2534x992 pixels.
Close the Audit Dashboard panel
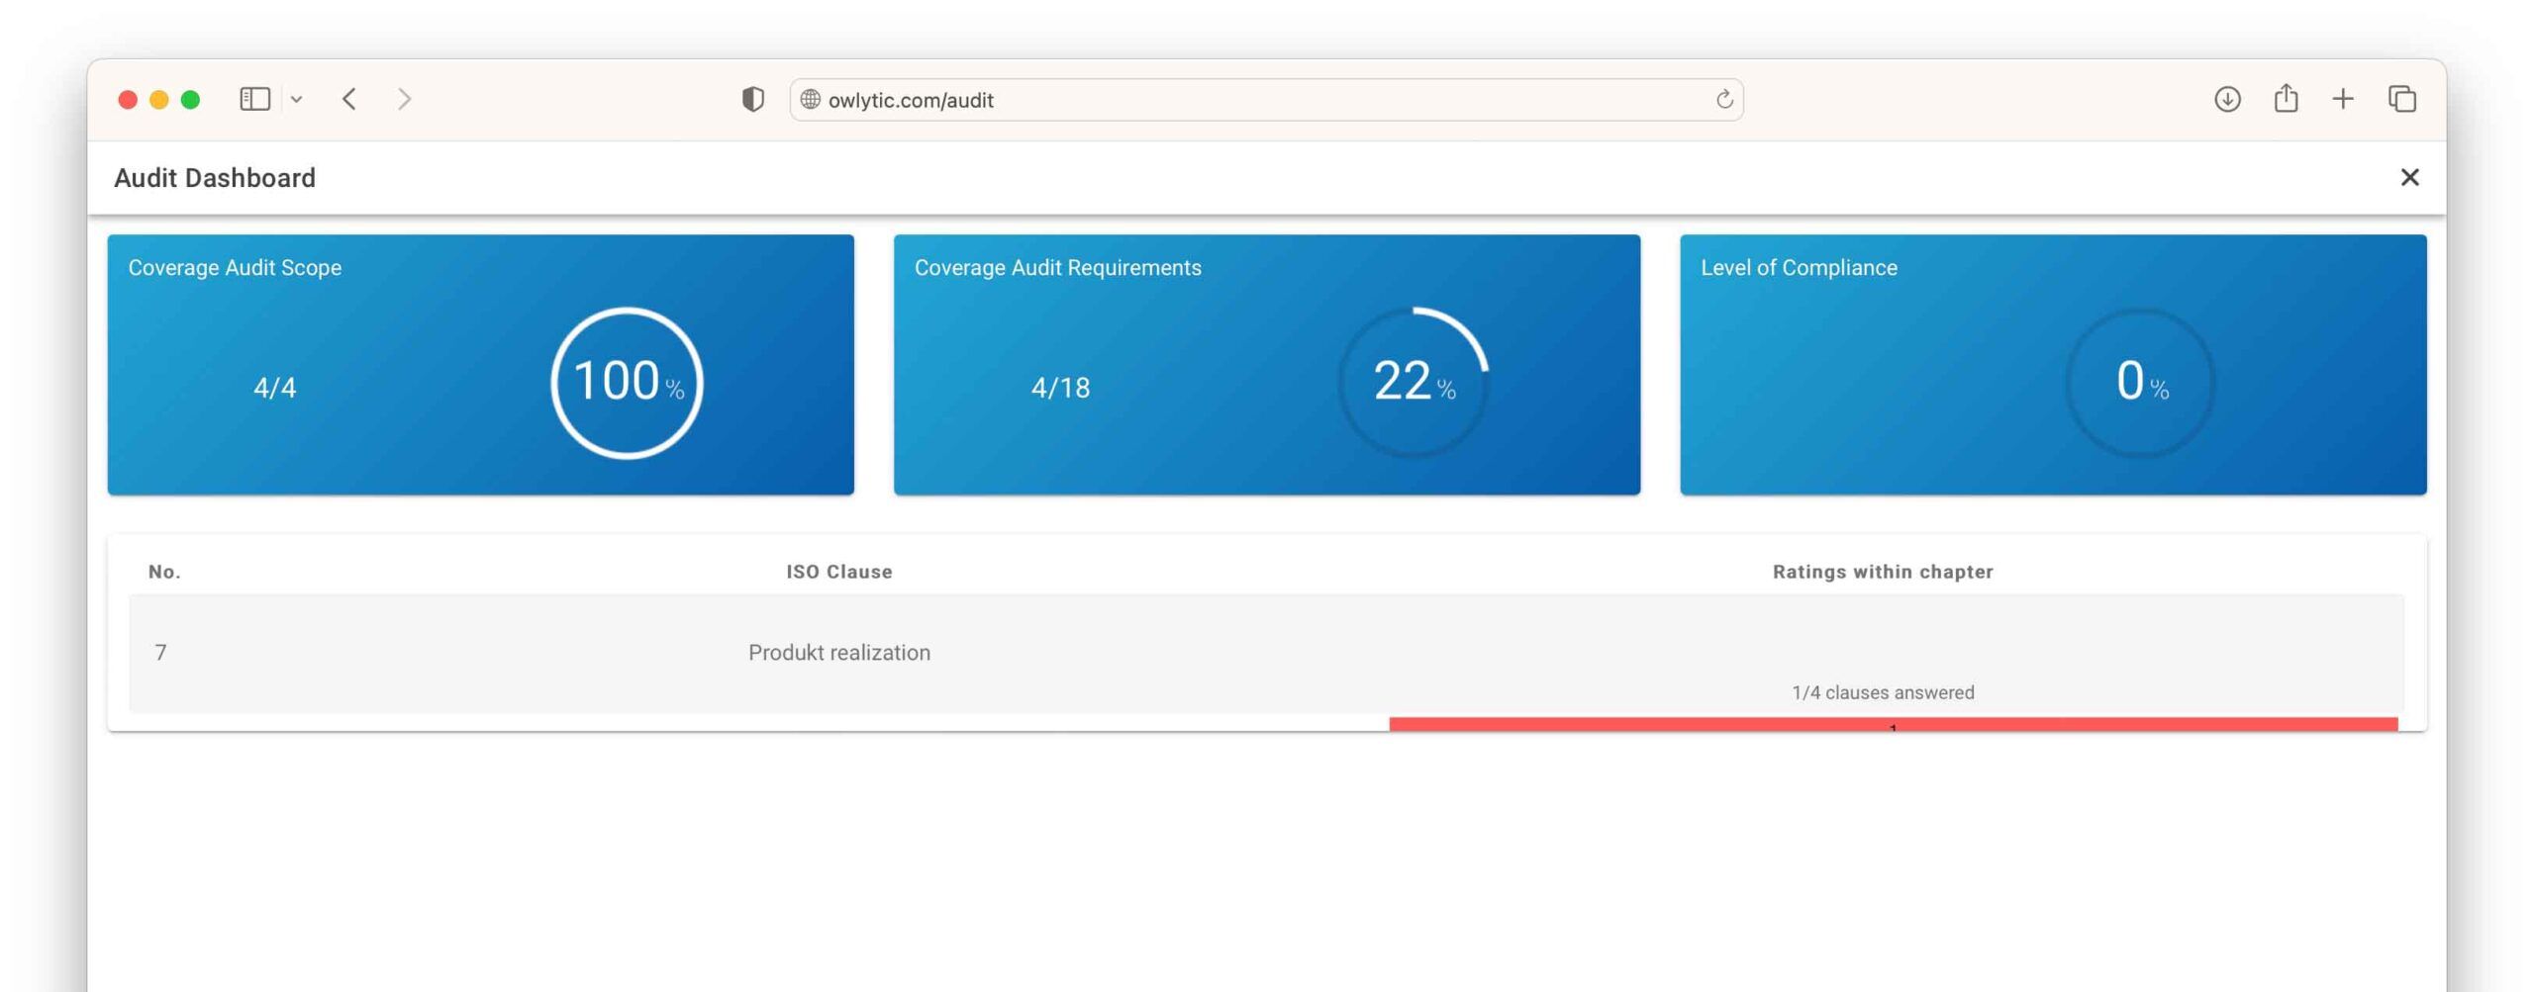tap(2408, 177)
